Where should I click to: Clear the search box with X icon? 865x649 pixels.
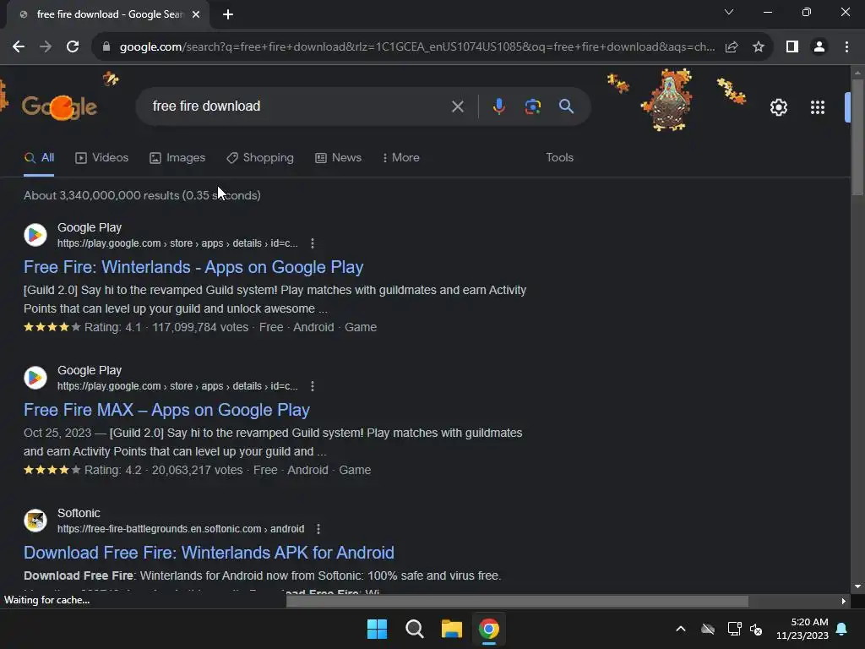(457, 106)
